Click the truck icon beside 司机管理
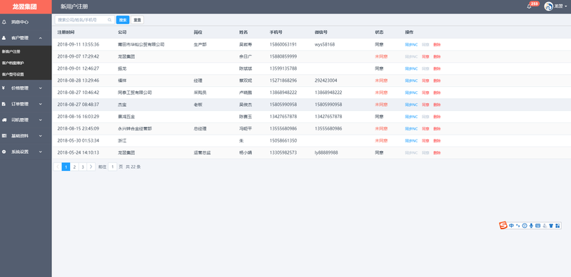This screenshot has height=277, width=571. (4, 120)
